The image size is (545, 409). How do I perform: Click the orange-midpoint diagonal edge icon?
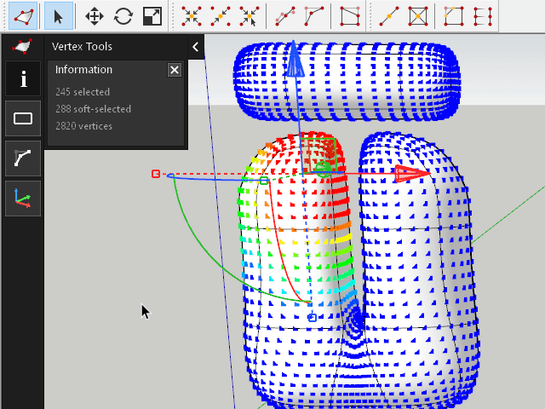[x=387, y=15]
